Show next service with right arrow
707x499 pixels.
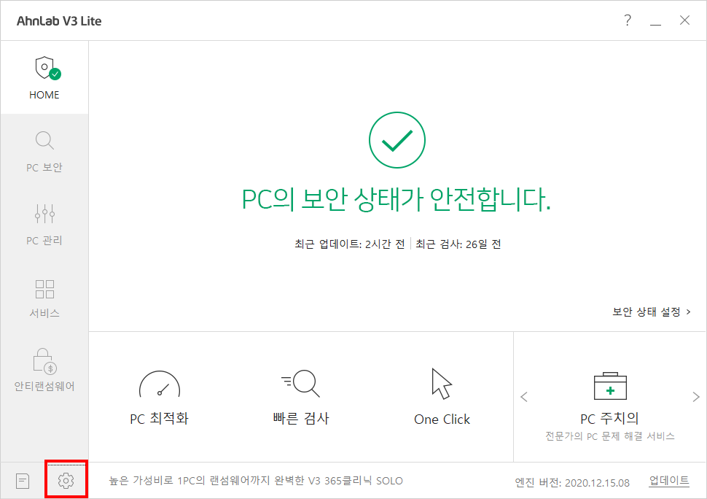(x=696, y=397)
